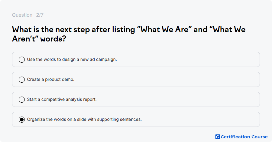272x142 pixels.
Task: Select the ad campaign radio button
Action: point(22,59)
